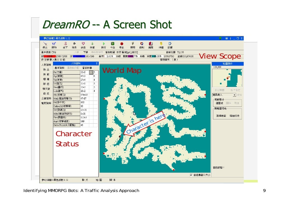Click the sword Stop-attack toolbar icon
The image size is (289, 204).
click(45, 44)
